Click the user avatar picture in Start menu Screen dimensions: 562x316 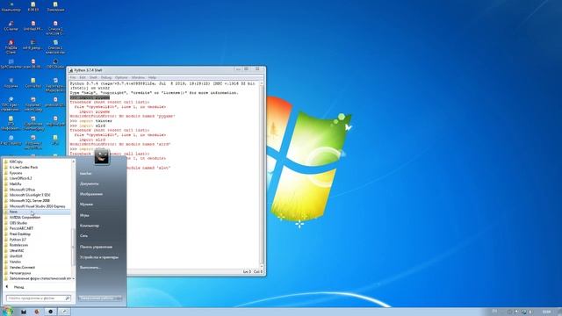click(x=102, y=157)
